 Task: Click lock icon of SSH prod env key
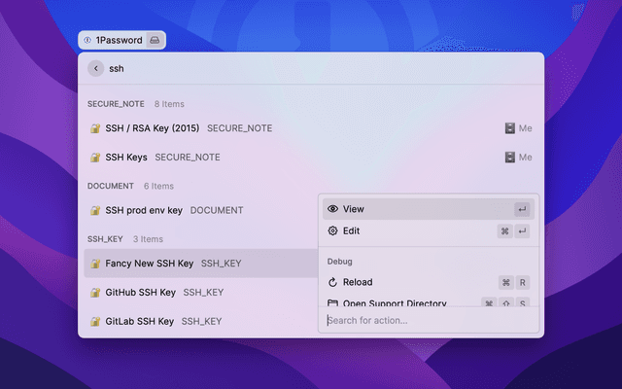tap(95, 210)
